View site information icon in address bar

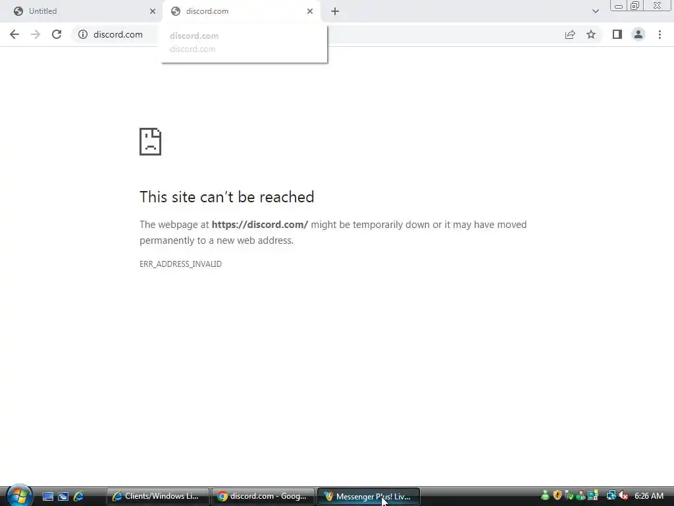pos(83,34)
